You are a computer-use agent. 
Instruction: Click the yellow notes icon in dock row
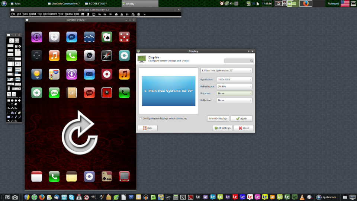click(72, 176)
